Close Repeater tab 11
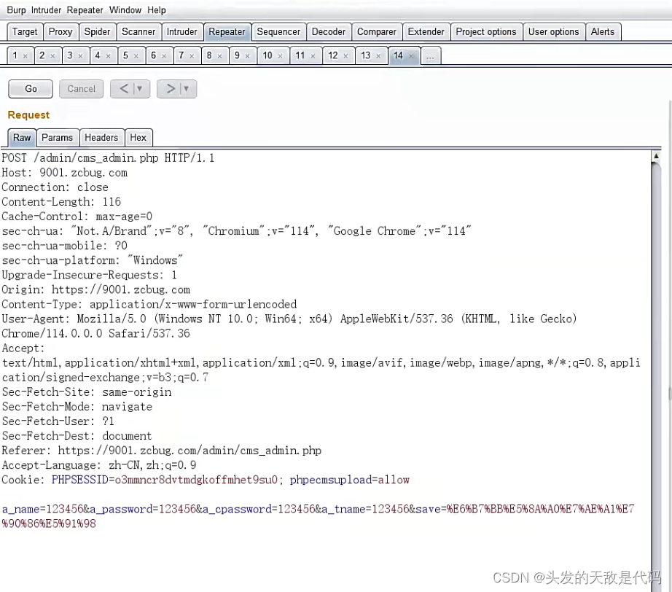Viewport: 672px width, 592px height. tap(313, 55)
